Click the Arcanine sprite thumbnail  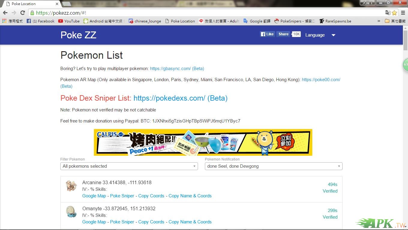tap(71, 186)
